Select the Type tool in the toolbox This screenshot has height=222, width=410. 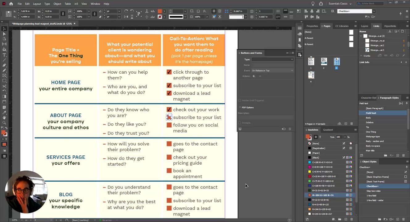4,55
